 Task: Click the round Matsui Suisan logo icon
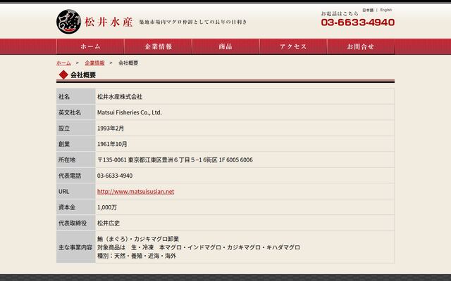[68, 22]
